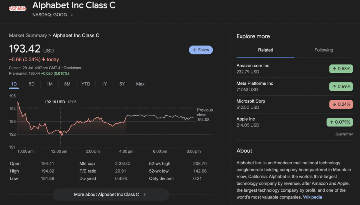Select the YTD chart range

pyautogui.click(x=86, y=84)
